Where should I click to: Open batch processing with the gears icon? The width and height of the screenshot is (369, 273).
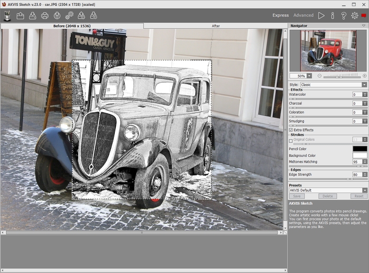[x=70, y=16]
